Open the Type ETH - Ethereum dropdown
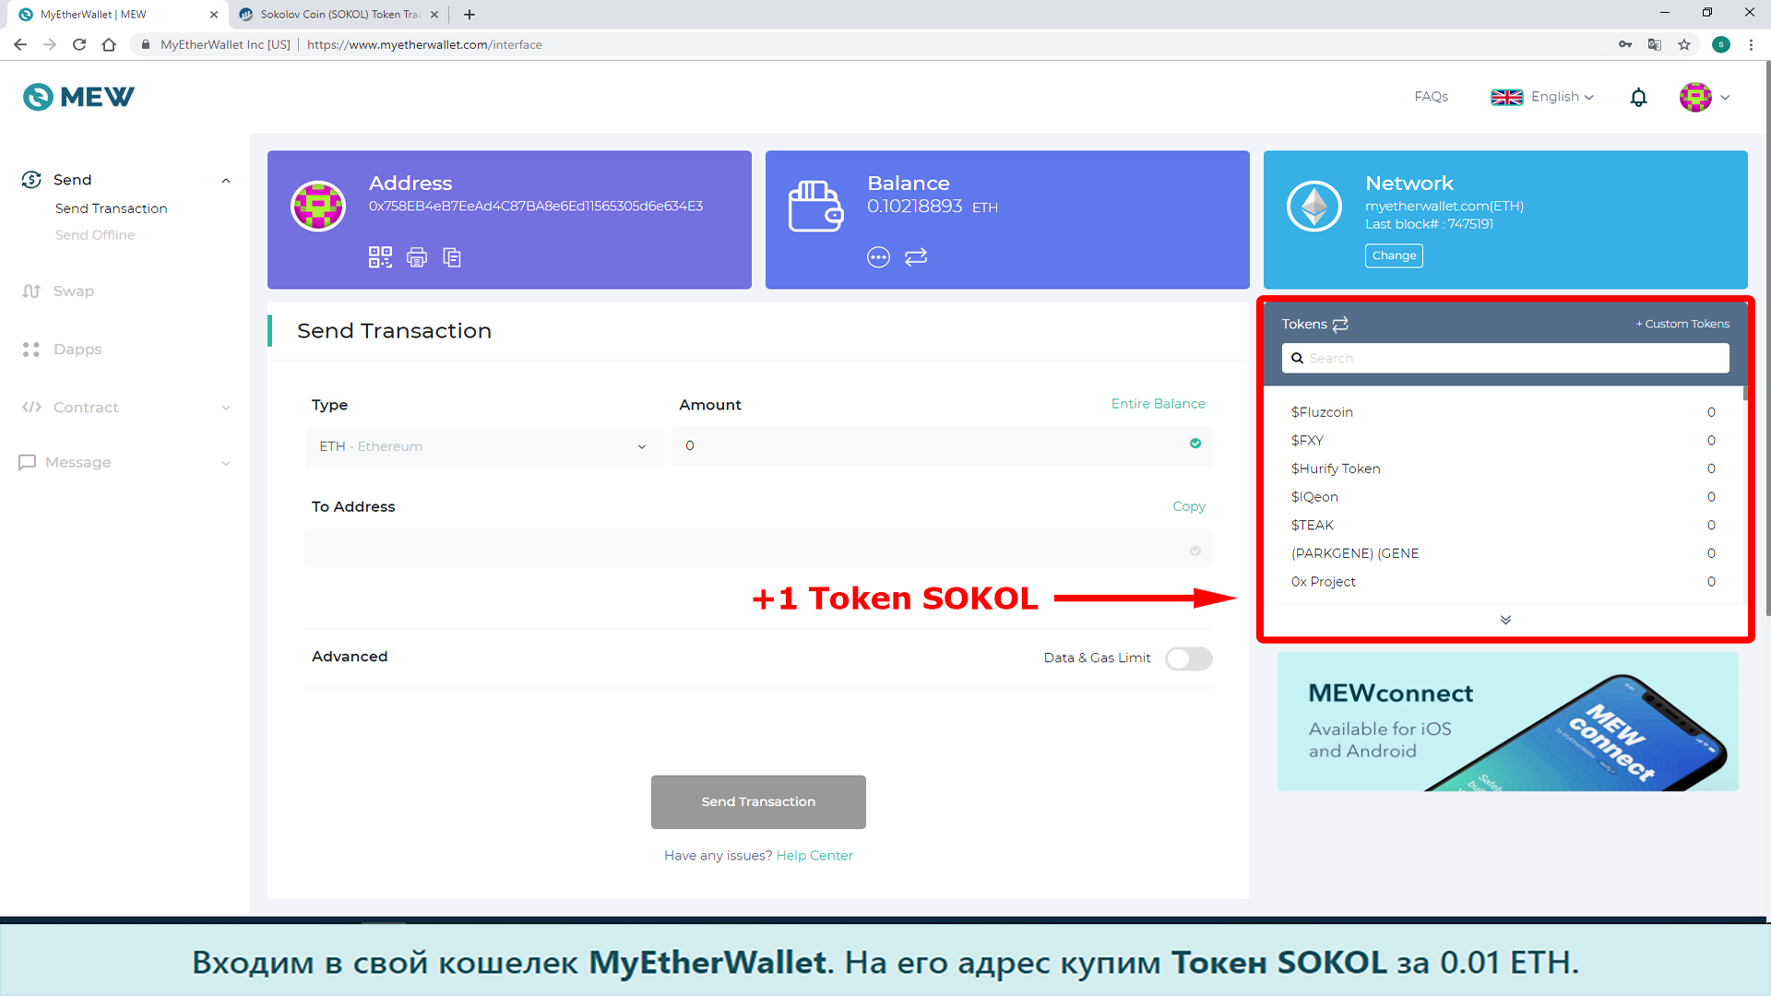 tap(483, 446)
